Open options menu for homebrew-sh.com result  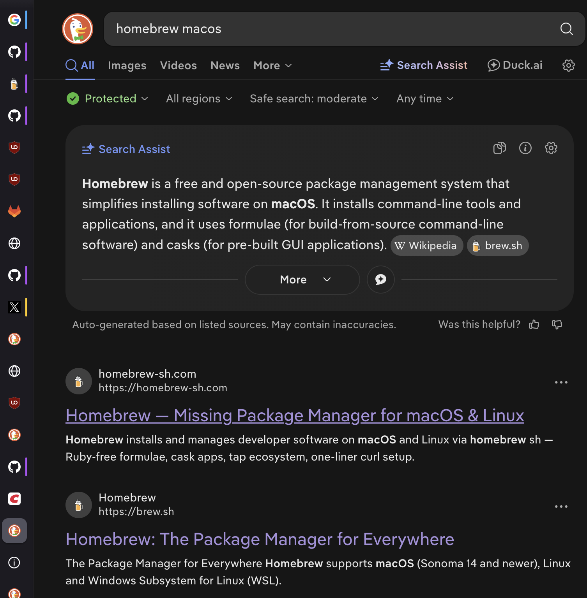click(x=561, y=382)
